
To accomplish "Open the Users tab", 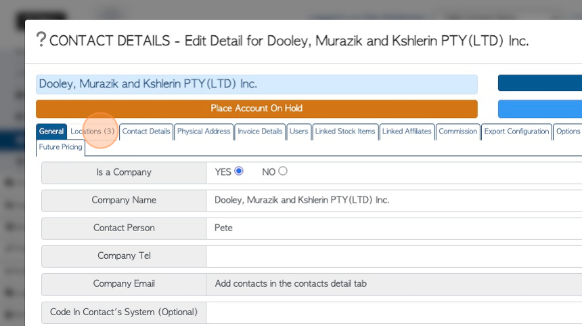I will click(298, 131).
